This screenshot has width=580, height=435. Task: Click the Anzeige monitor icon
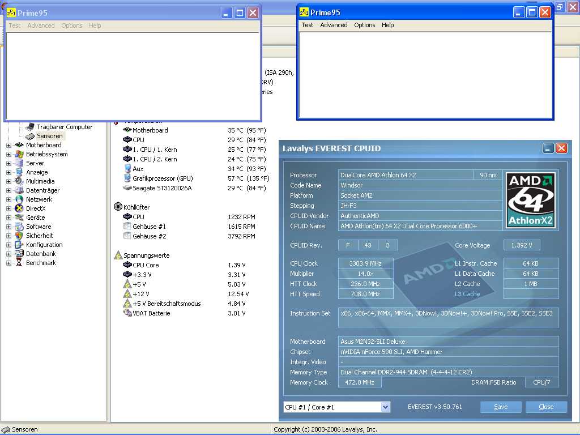(19, 172)
